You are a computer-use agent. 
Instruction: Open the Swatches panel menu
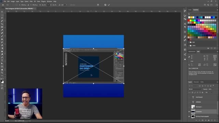217,10
